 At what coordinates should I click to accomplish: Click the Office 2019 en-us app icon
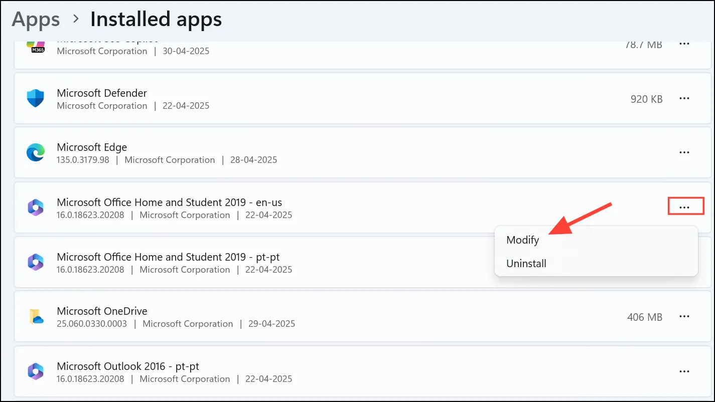point(36,207)
